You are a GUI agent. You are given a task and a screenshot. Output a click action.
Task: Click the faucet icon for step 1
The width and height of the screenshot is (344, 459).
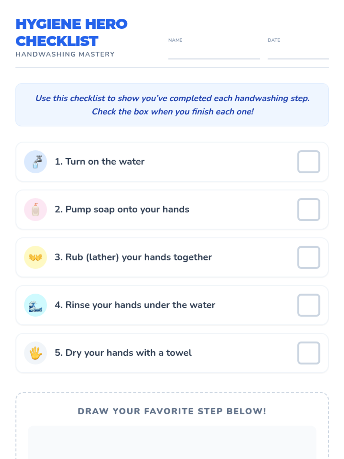(35, 162)
